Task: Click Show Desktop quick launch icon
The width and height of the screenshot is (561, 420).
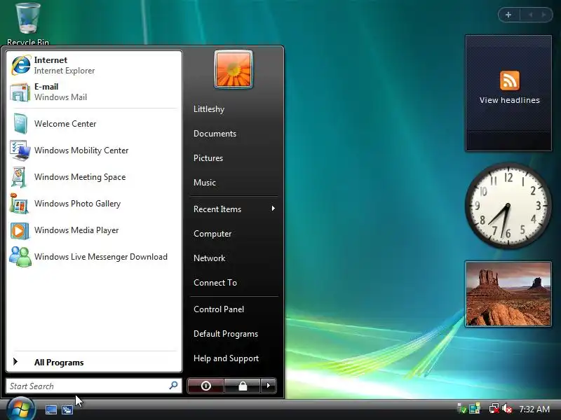Action: pos(51,409)
